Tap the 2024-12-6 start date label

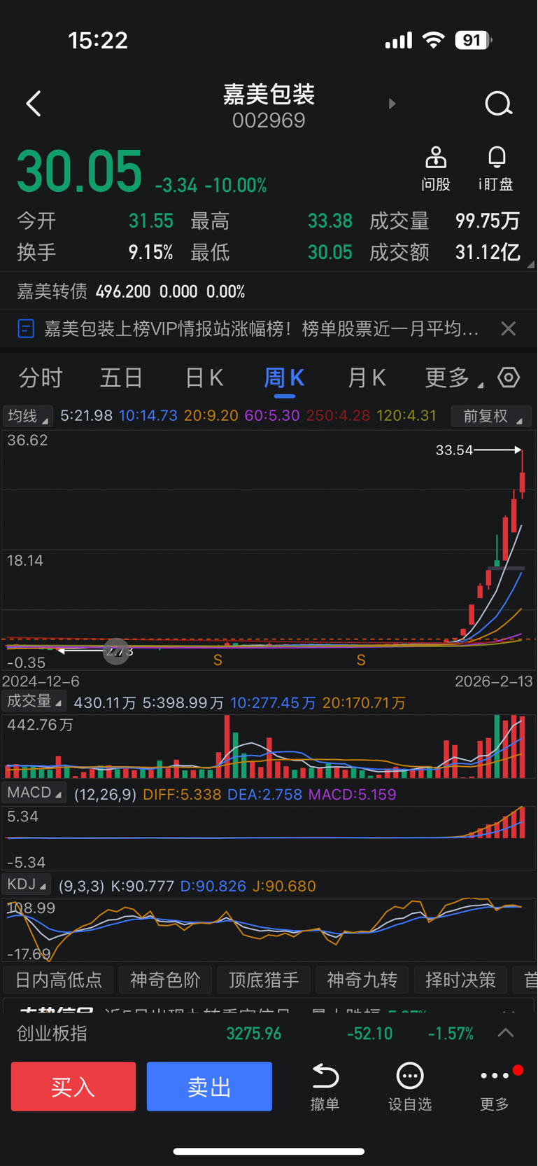pos(41,681)
